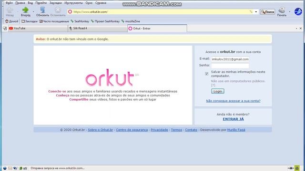The image size is (305, 171).
Task: Click status text 'Отправка запроса на www.orkut.br.com...'
Action: (58, 168)
